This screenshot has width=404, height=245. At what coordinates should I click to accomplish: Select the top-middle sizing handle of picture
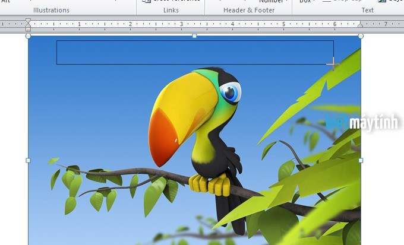coord(194,36)
